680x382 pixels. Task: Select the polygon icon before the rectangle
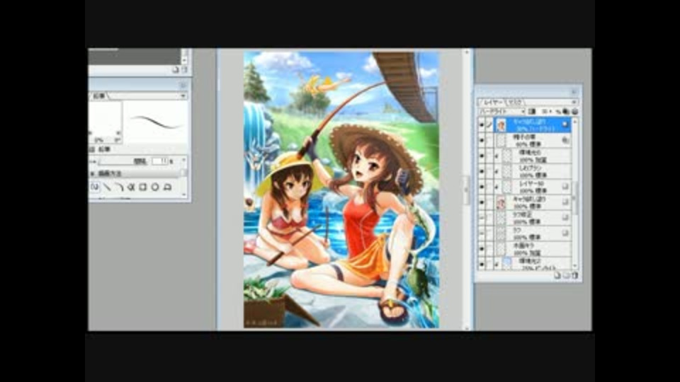coord(130,187)
